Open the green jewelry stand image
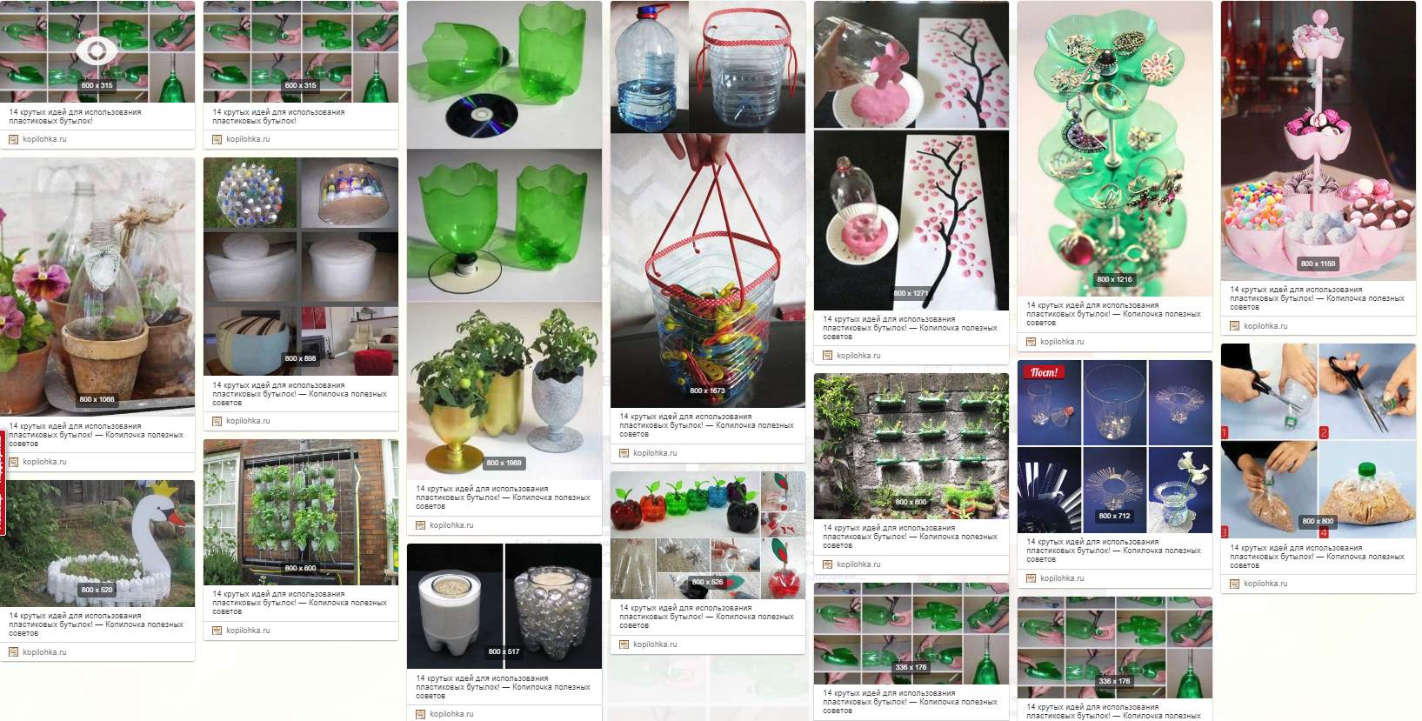 [1115, 148]
